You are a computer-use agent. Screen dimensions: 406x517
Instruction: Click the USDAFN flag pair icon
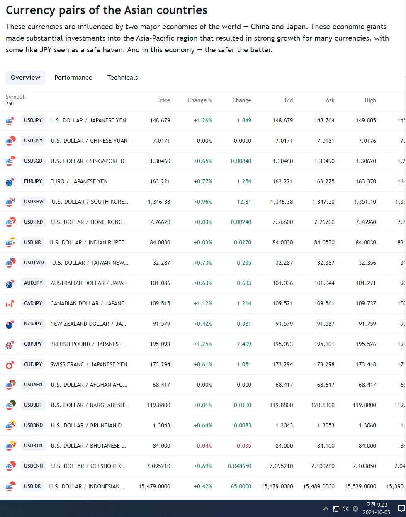[x=11, y=385]
